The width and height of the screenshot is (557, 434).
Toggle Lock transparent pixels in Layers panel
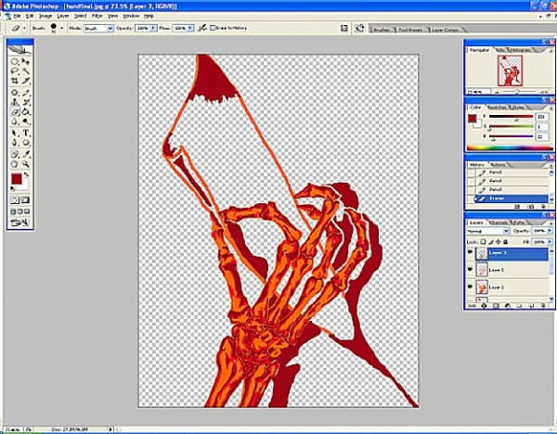click(483, 242)
